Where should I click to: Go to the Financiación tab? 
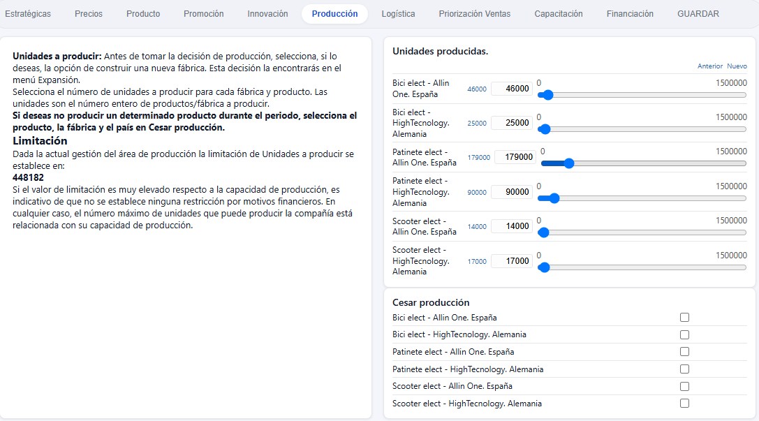[x=630, y=13]
